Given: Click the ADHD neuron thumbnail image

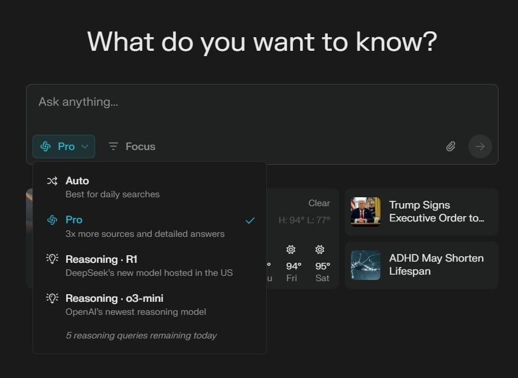Looking at the screenshot, I should [x=366, y=265].
